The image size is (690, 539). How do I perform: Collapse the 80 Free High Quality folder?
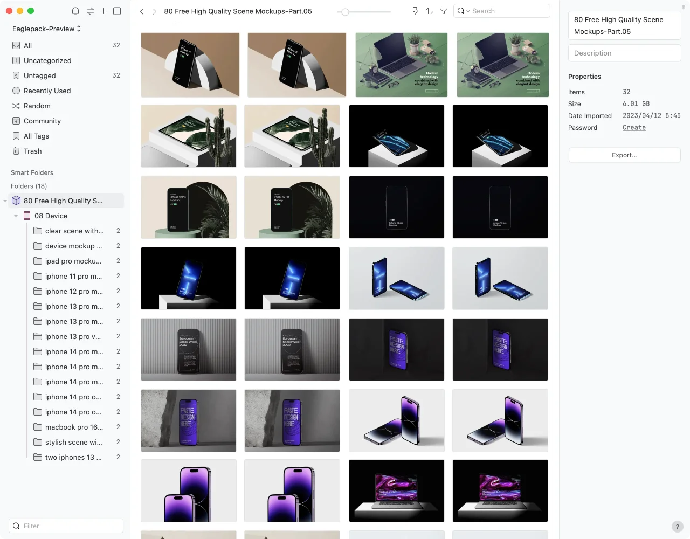pyautogui.click(x=5, y=201)
